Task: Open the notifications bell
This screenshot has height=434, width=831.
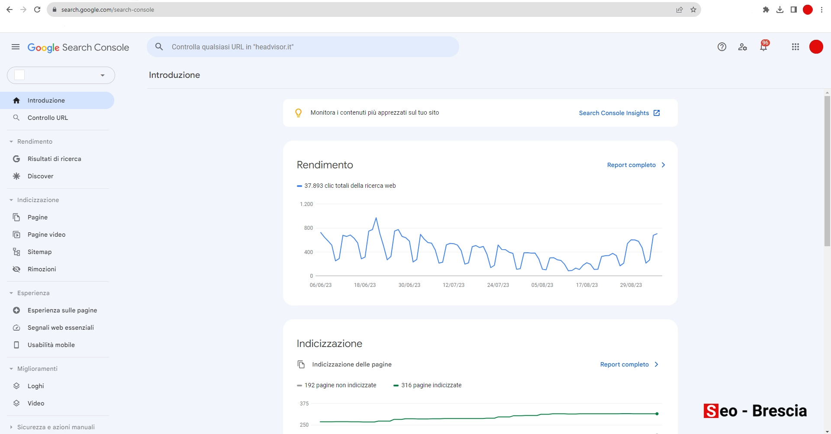Action: tap(763, 46)
